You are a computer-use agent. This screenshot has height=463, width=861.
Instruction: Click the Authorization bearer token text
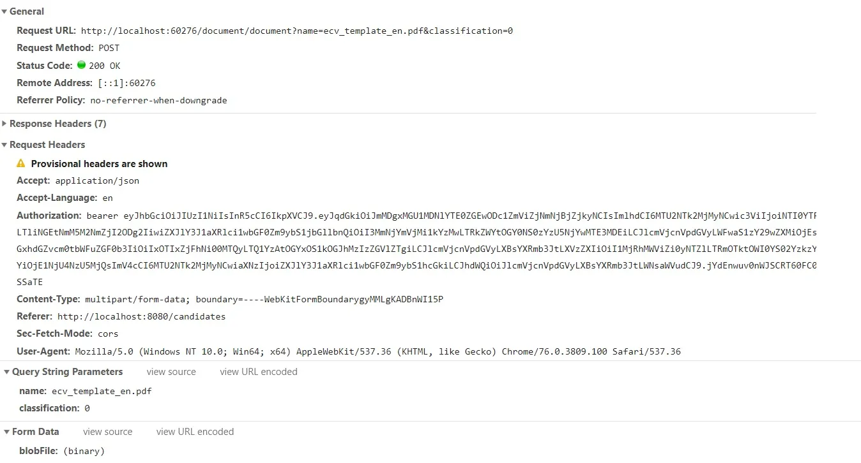click(447, 216)
